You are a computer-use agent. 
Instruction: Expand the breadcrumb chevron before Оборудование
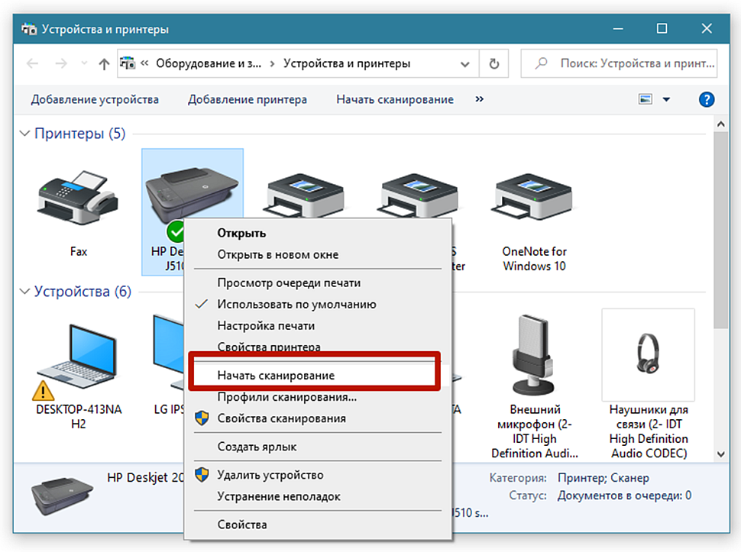tap(144, 63)
